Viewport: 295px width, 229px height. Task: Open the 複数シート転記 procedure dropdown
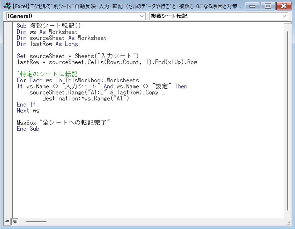[x=285, y=16]
